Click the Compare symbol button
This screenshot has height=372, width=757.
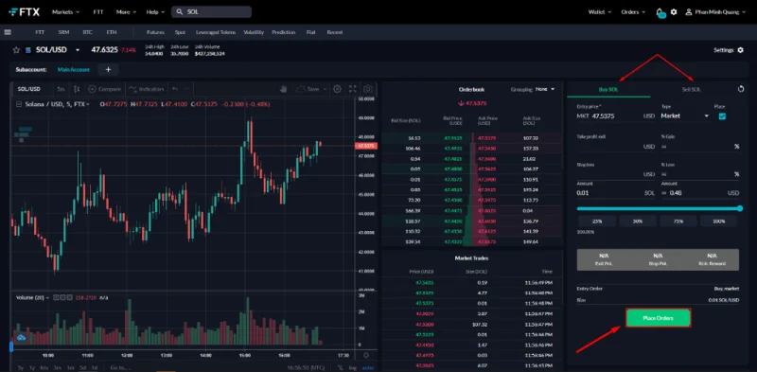[x=104, y=89]
